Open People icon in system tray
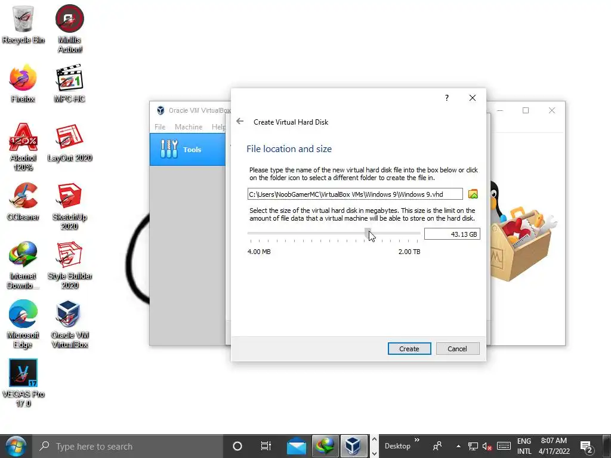This screenshot has width=611, height=458. (437, 446)
